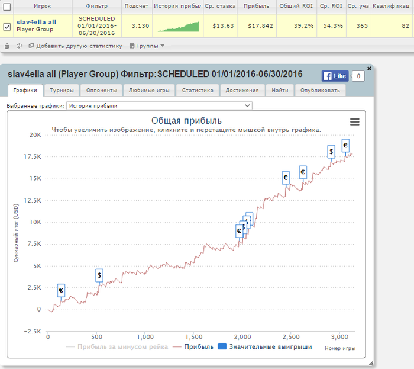
Task: Click the euro win marker near game 2,450
Action: pyautogui.click(x=286, y=178)
